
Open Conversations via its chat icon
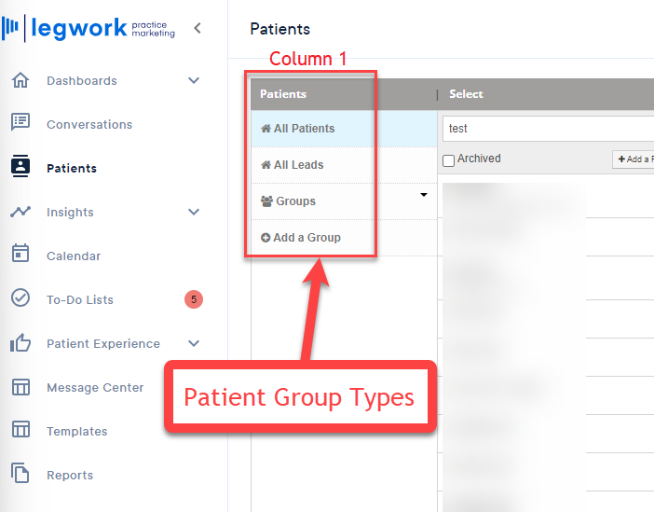pos(20,122)
